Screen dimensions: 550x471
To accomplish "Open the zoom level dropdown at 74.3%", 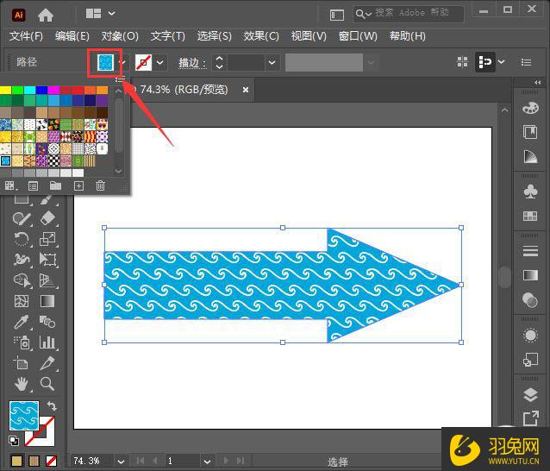I will tap(121, 462).
